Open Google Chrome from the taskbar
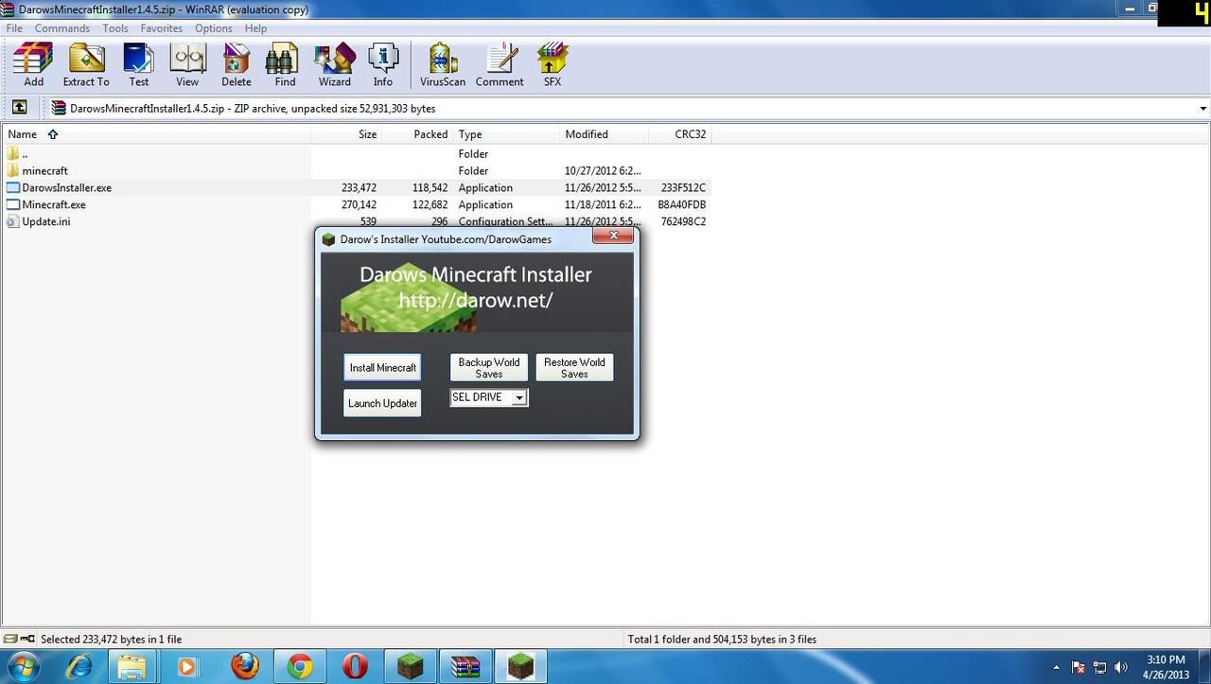Screen dimensions: 1211x684 [300, 667]
